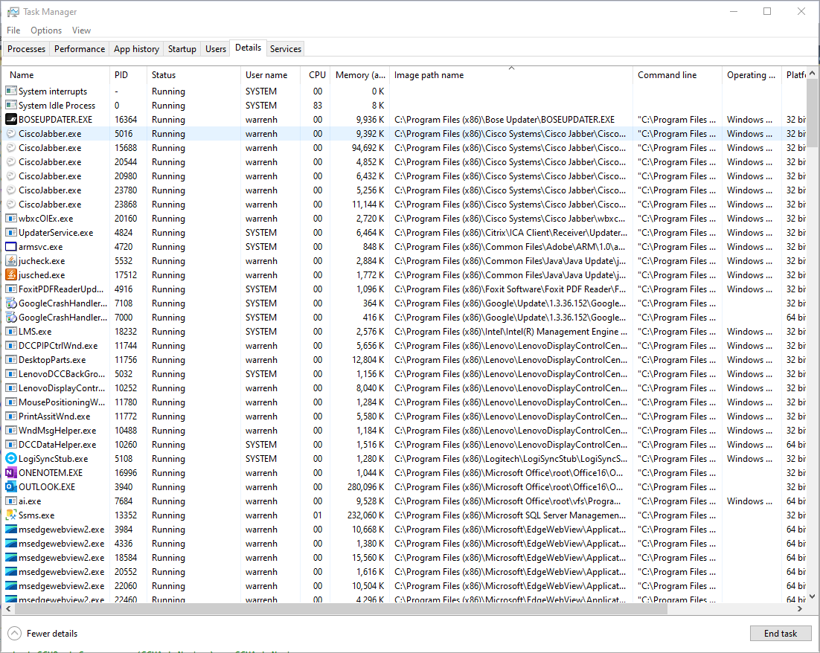The height and width of the screenshot is (653, 820).
Task: Click the horizontal scrollbar left arrow
Action: click(8, 608)
